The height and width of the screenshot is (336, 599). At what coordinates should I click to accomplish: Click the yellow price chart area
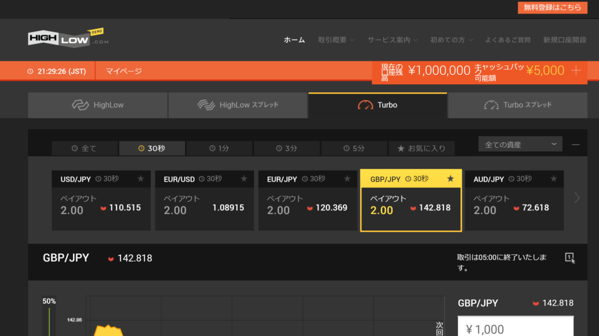pos(108,331)
